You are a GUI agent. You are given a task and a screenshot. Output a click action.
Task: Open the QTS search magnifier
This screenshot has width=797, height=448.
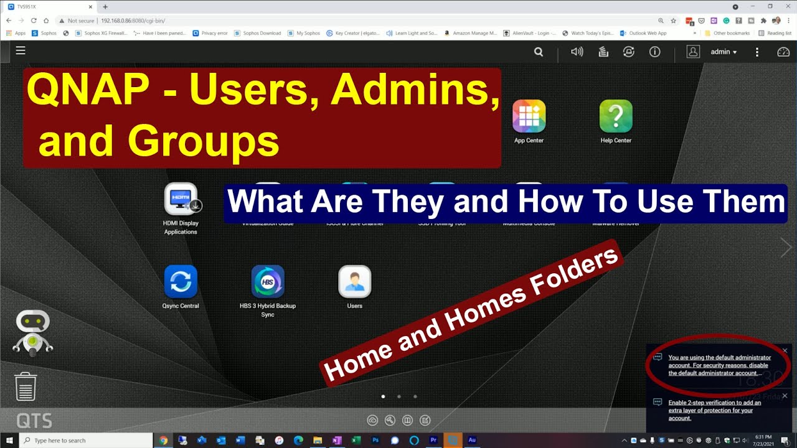pyautogui.click(x=539, y=52)
